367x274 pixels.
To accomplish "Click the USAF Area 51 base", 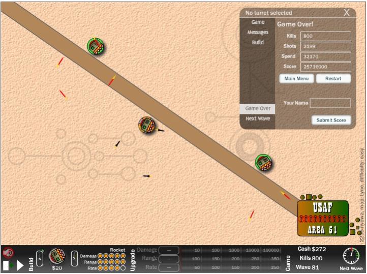I will pos(323,218).
